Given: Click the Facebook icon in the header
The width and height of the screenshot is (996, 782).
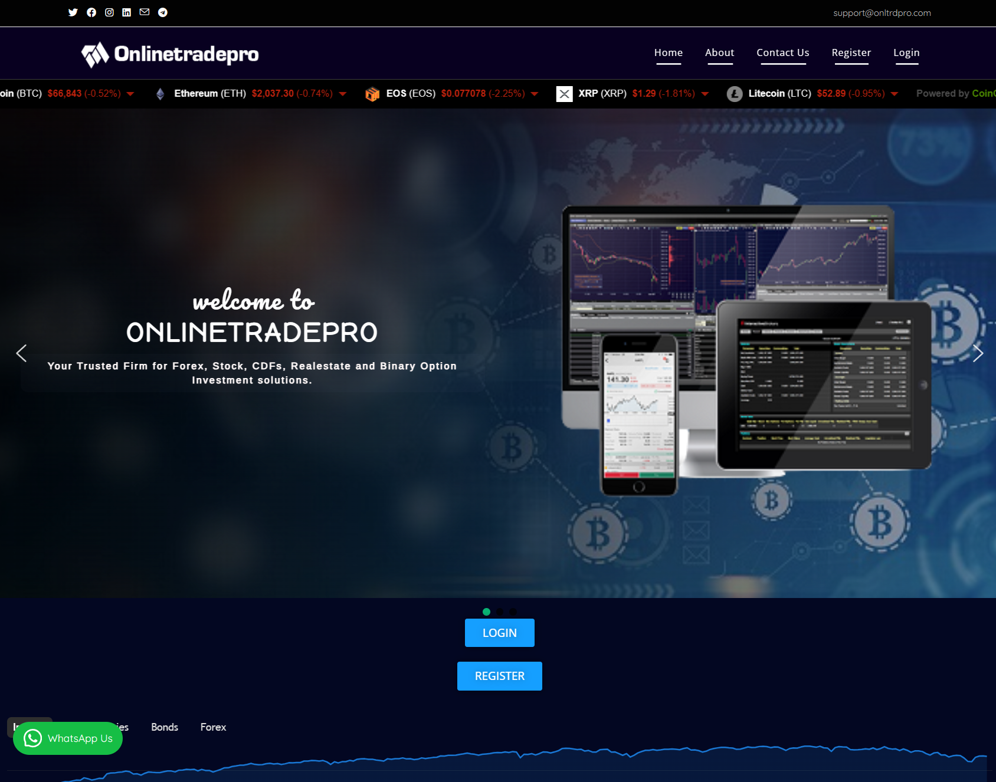Looking at the screenshot, I should coord(91,12).
